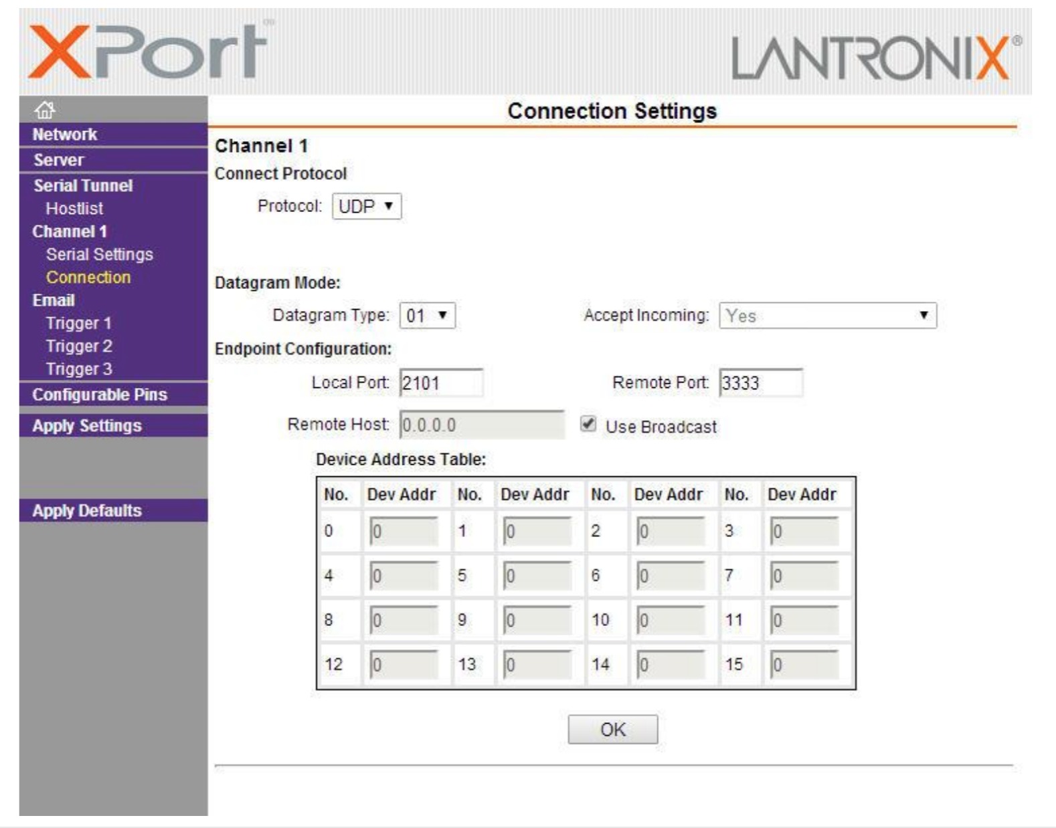Click Apply Settings in sidebar
Viewport: 1056px width, 828px height.
pos(87,425)
